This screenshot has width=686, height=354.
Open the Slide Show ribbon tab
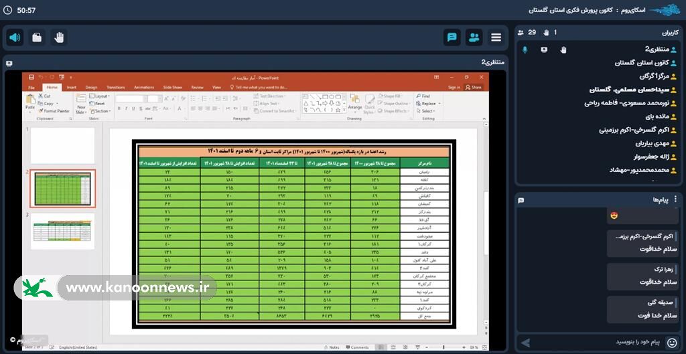[172, 87]
